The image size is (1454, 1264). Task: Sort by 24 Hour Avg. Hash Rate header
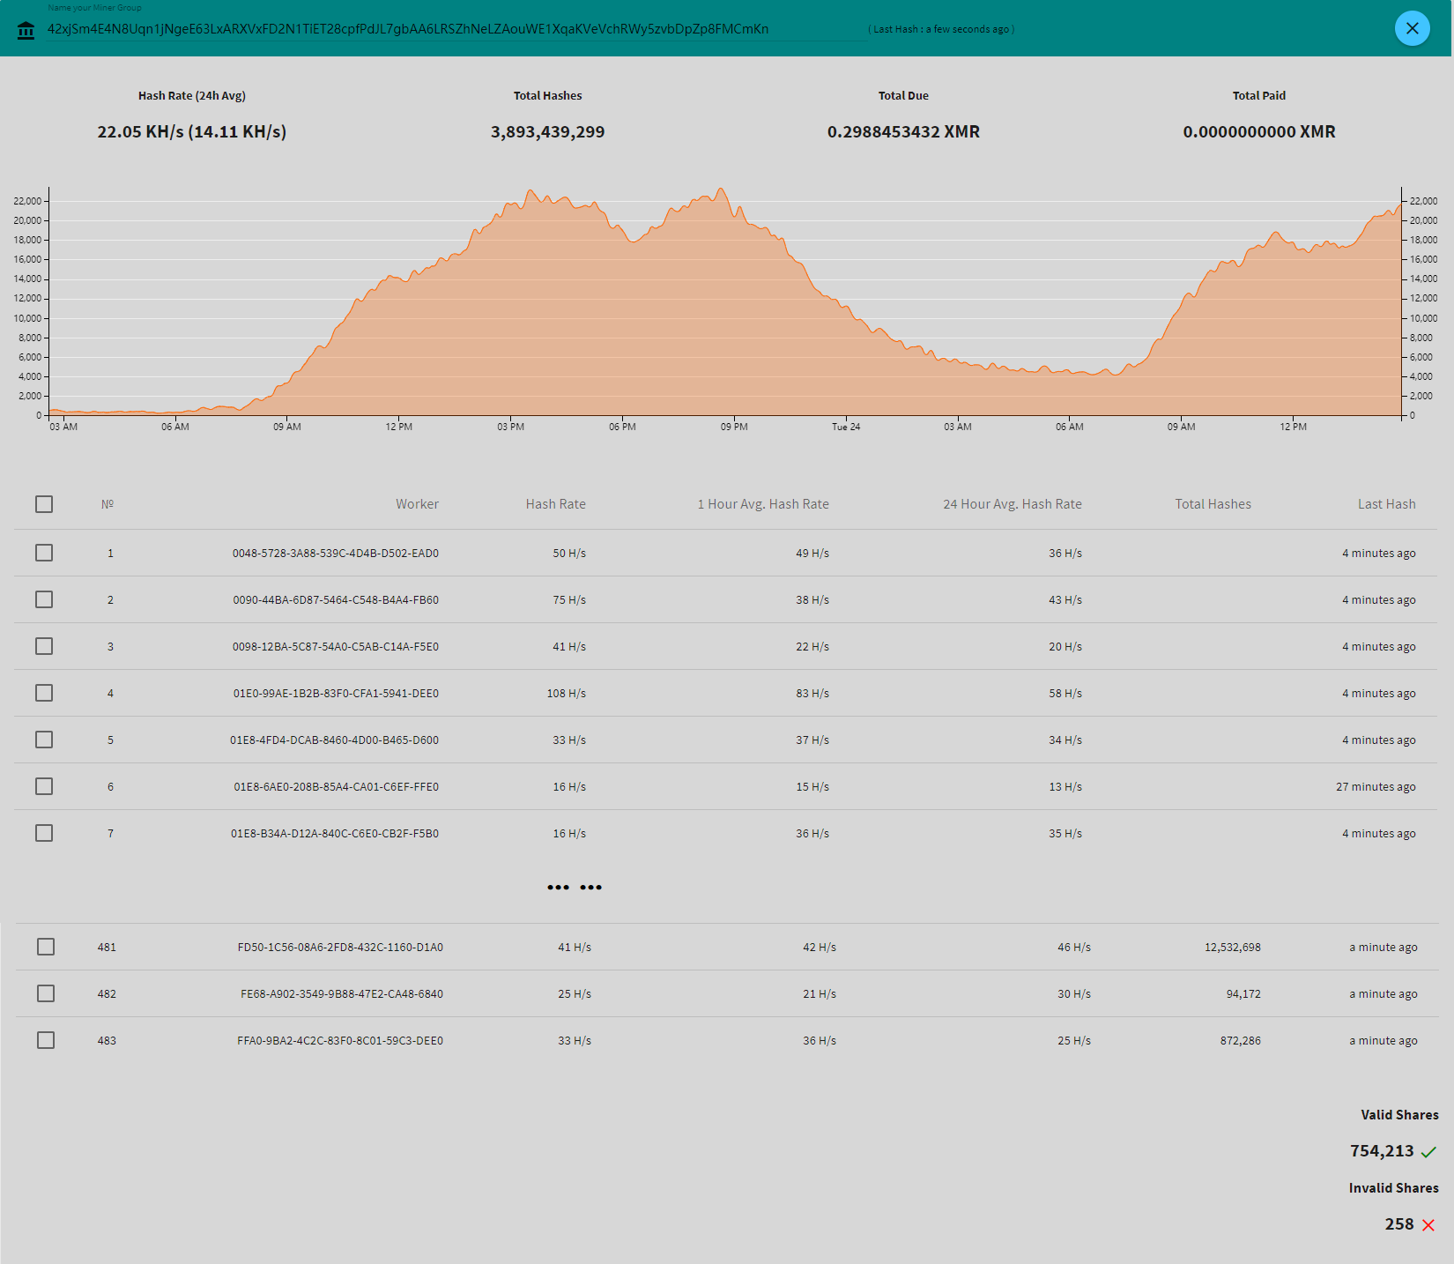pyautogui.click(x=1012, y=504)
